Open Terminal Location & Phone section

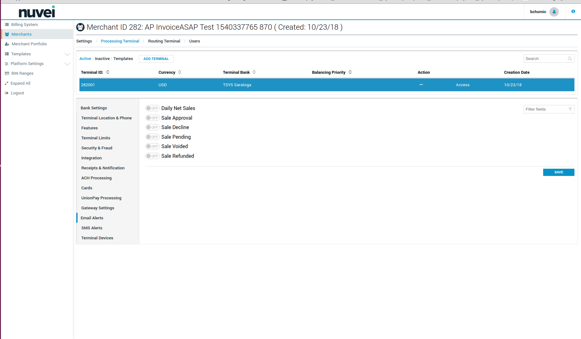106,118
